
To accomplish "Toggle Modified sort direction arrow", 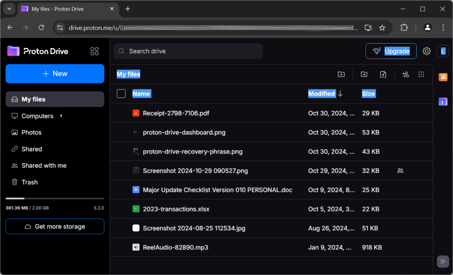I will 340,94.
